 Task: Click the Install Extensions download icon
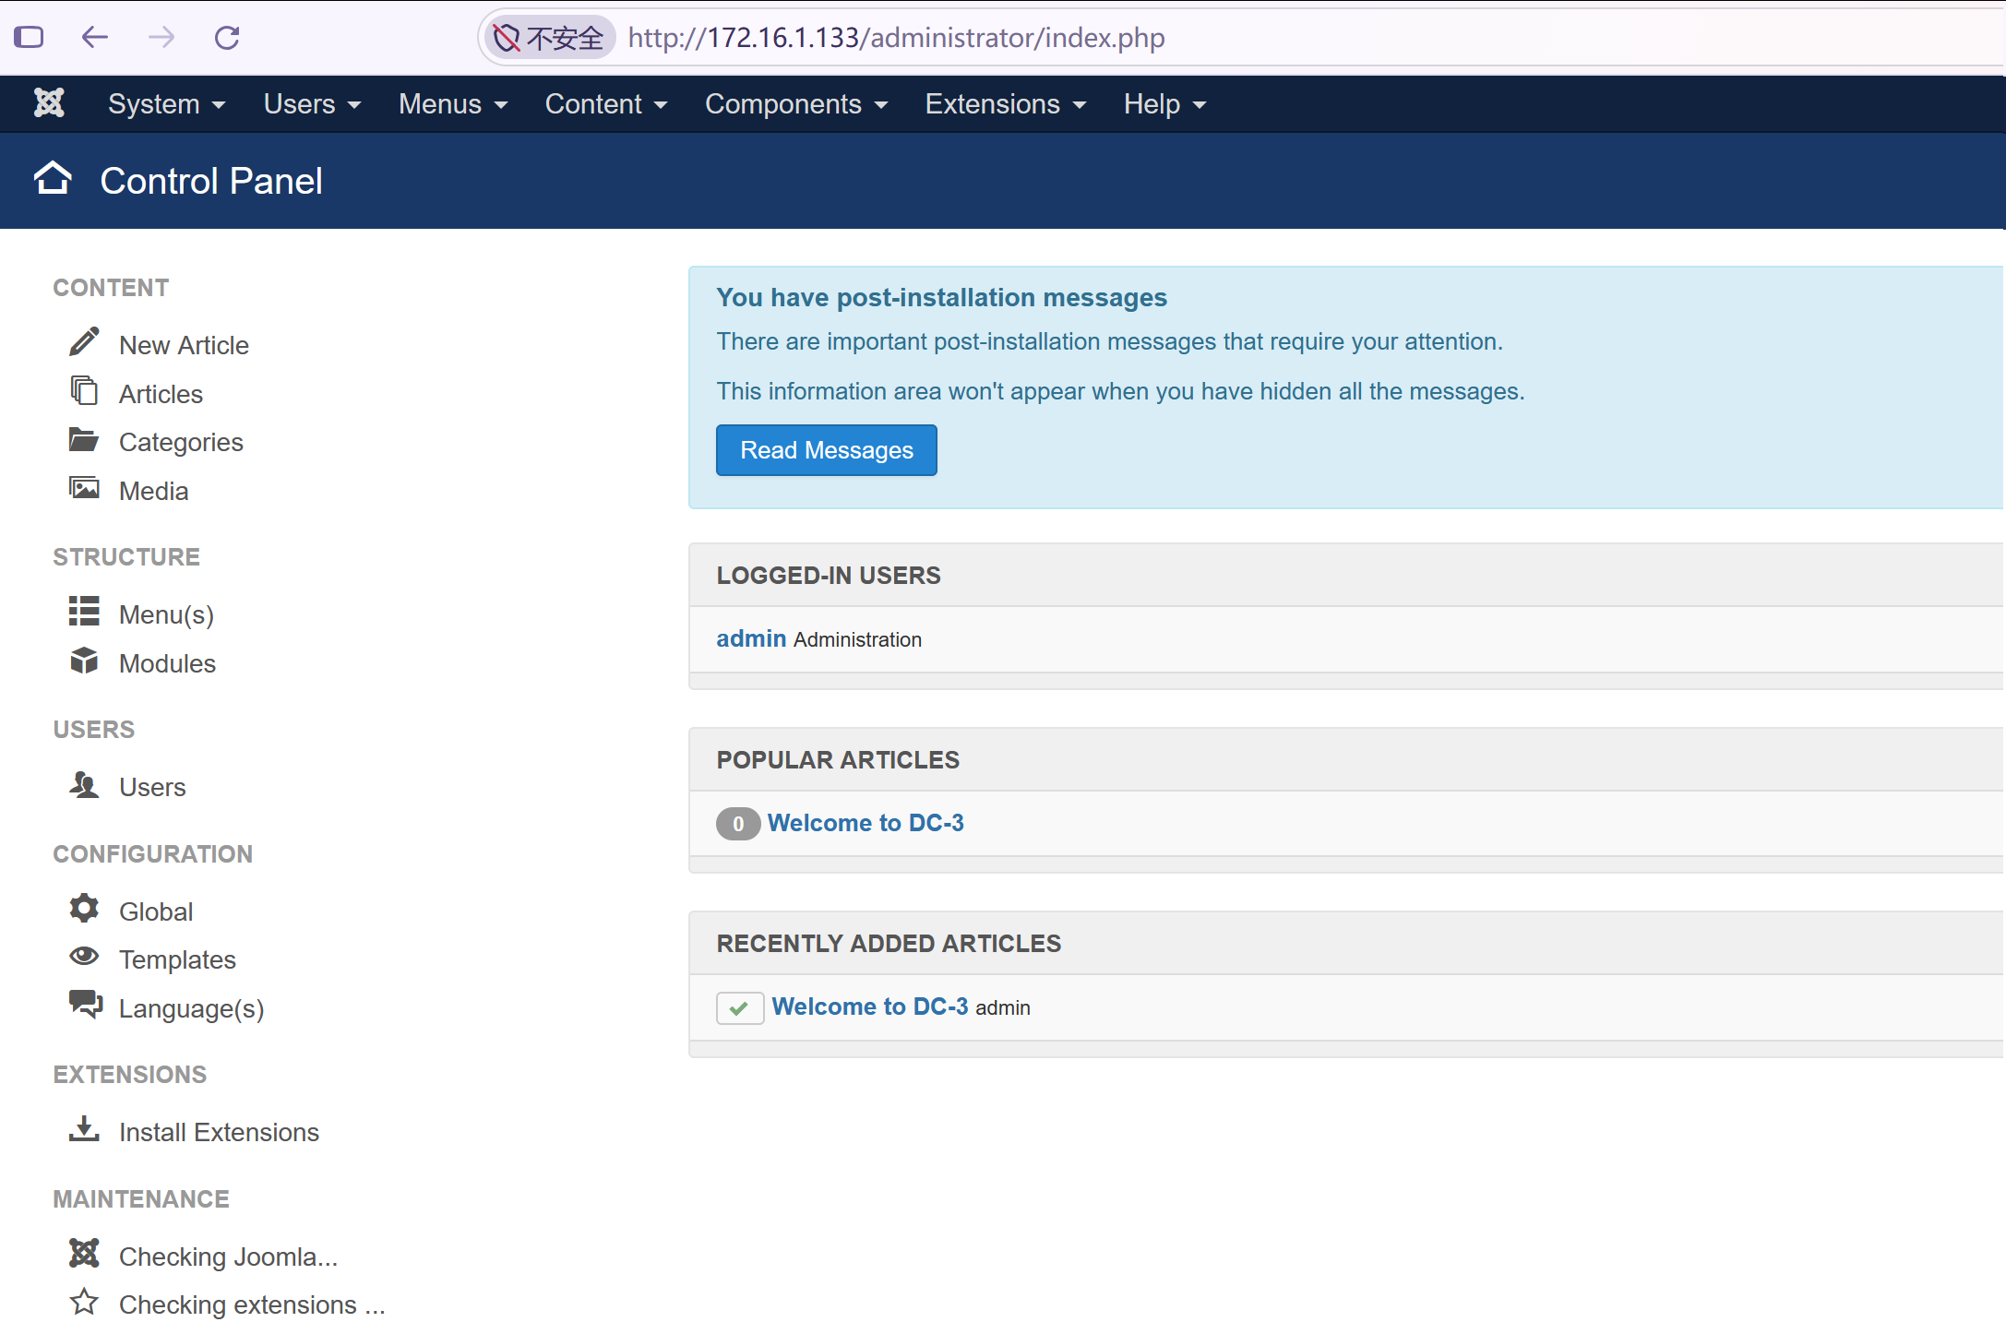point(84,1129)
